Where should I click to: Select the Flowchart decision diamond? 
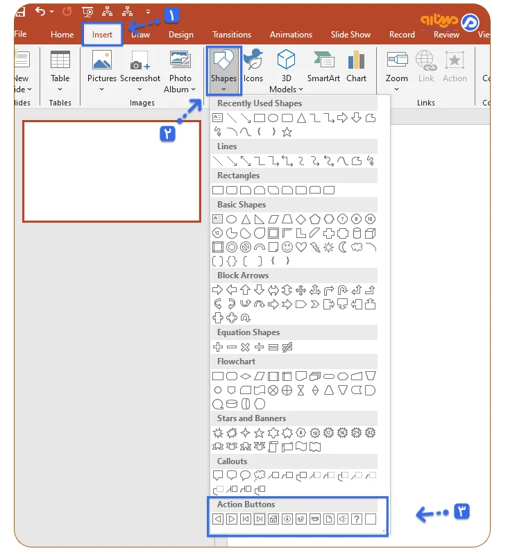coord(246,376)
